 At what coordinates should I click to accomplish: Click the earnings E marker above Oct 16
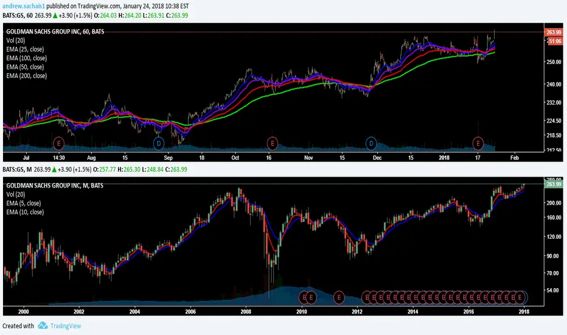(x=272, y=143)
